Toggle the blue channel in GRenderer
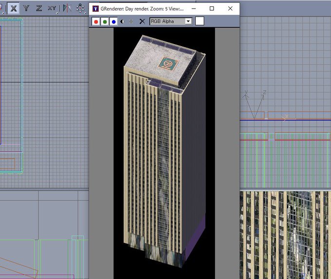 113,21
